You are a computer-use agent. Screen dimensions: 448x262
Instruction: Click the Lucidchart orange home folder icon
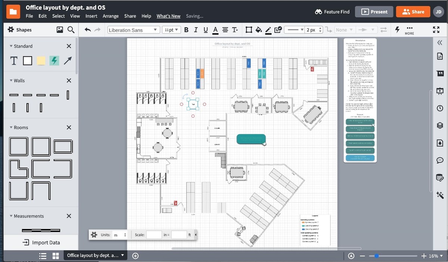pyautogui.click(x=13, y=12)
